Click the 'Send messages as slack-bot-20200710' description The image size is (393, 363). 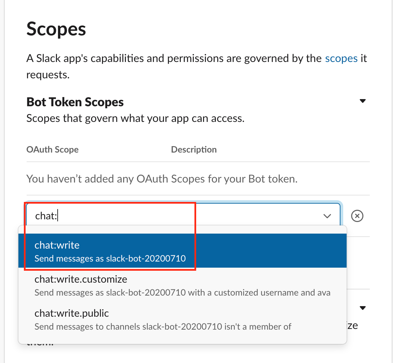[110, 258]
